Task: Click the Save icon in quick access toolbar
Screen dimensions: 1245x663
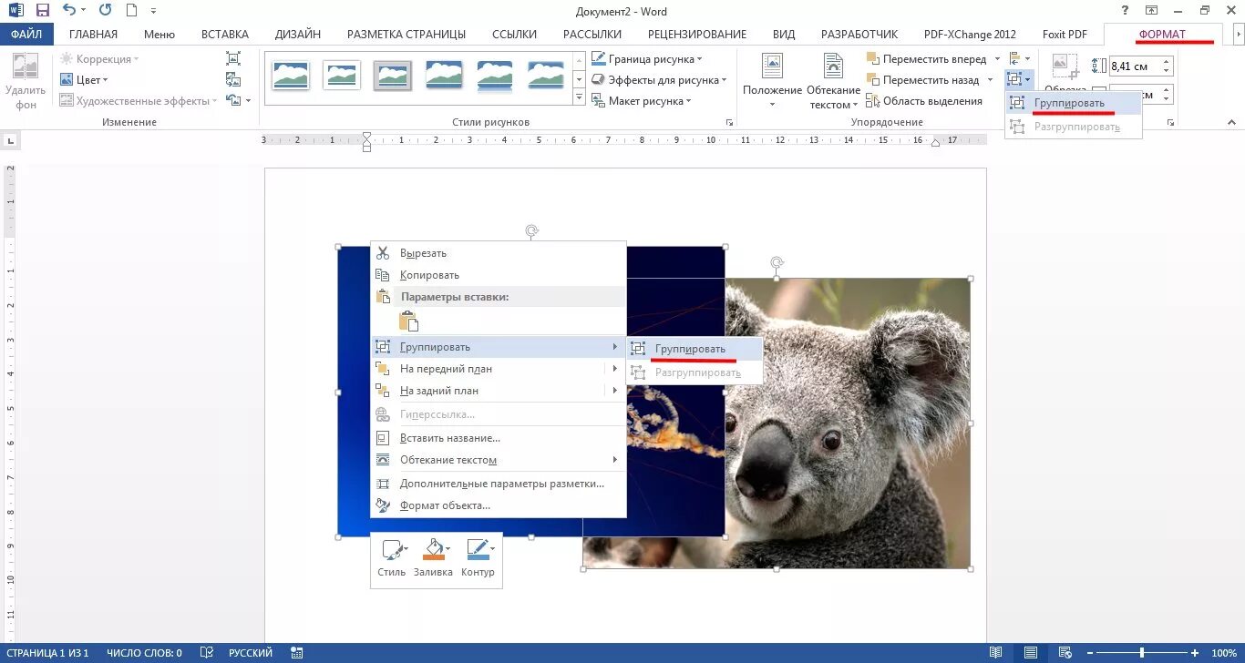Action: pyautogui.click(x=42, y=12)
